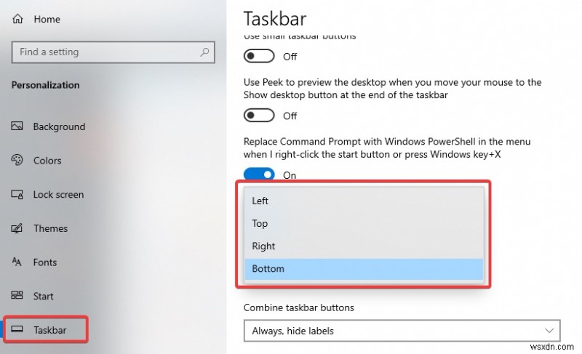The height and width of the screenshot is (354, 582).
Task: Toggle the small taskbar buttons switch
Action: (x=260, y=56)
